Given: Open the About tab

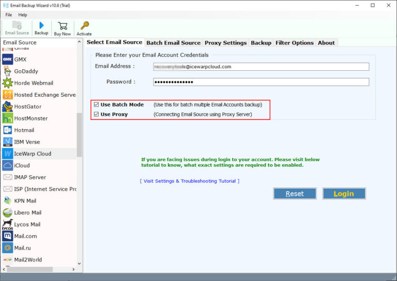Looking at the screenshot, I should click(326, 43).
